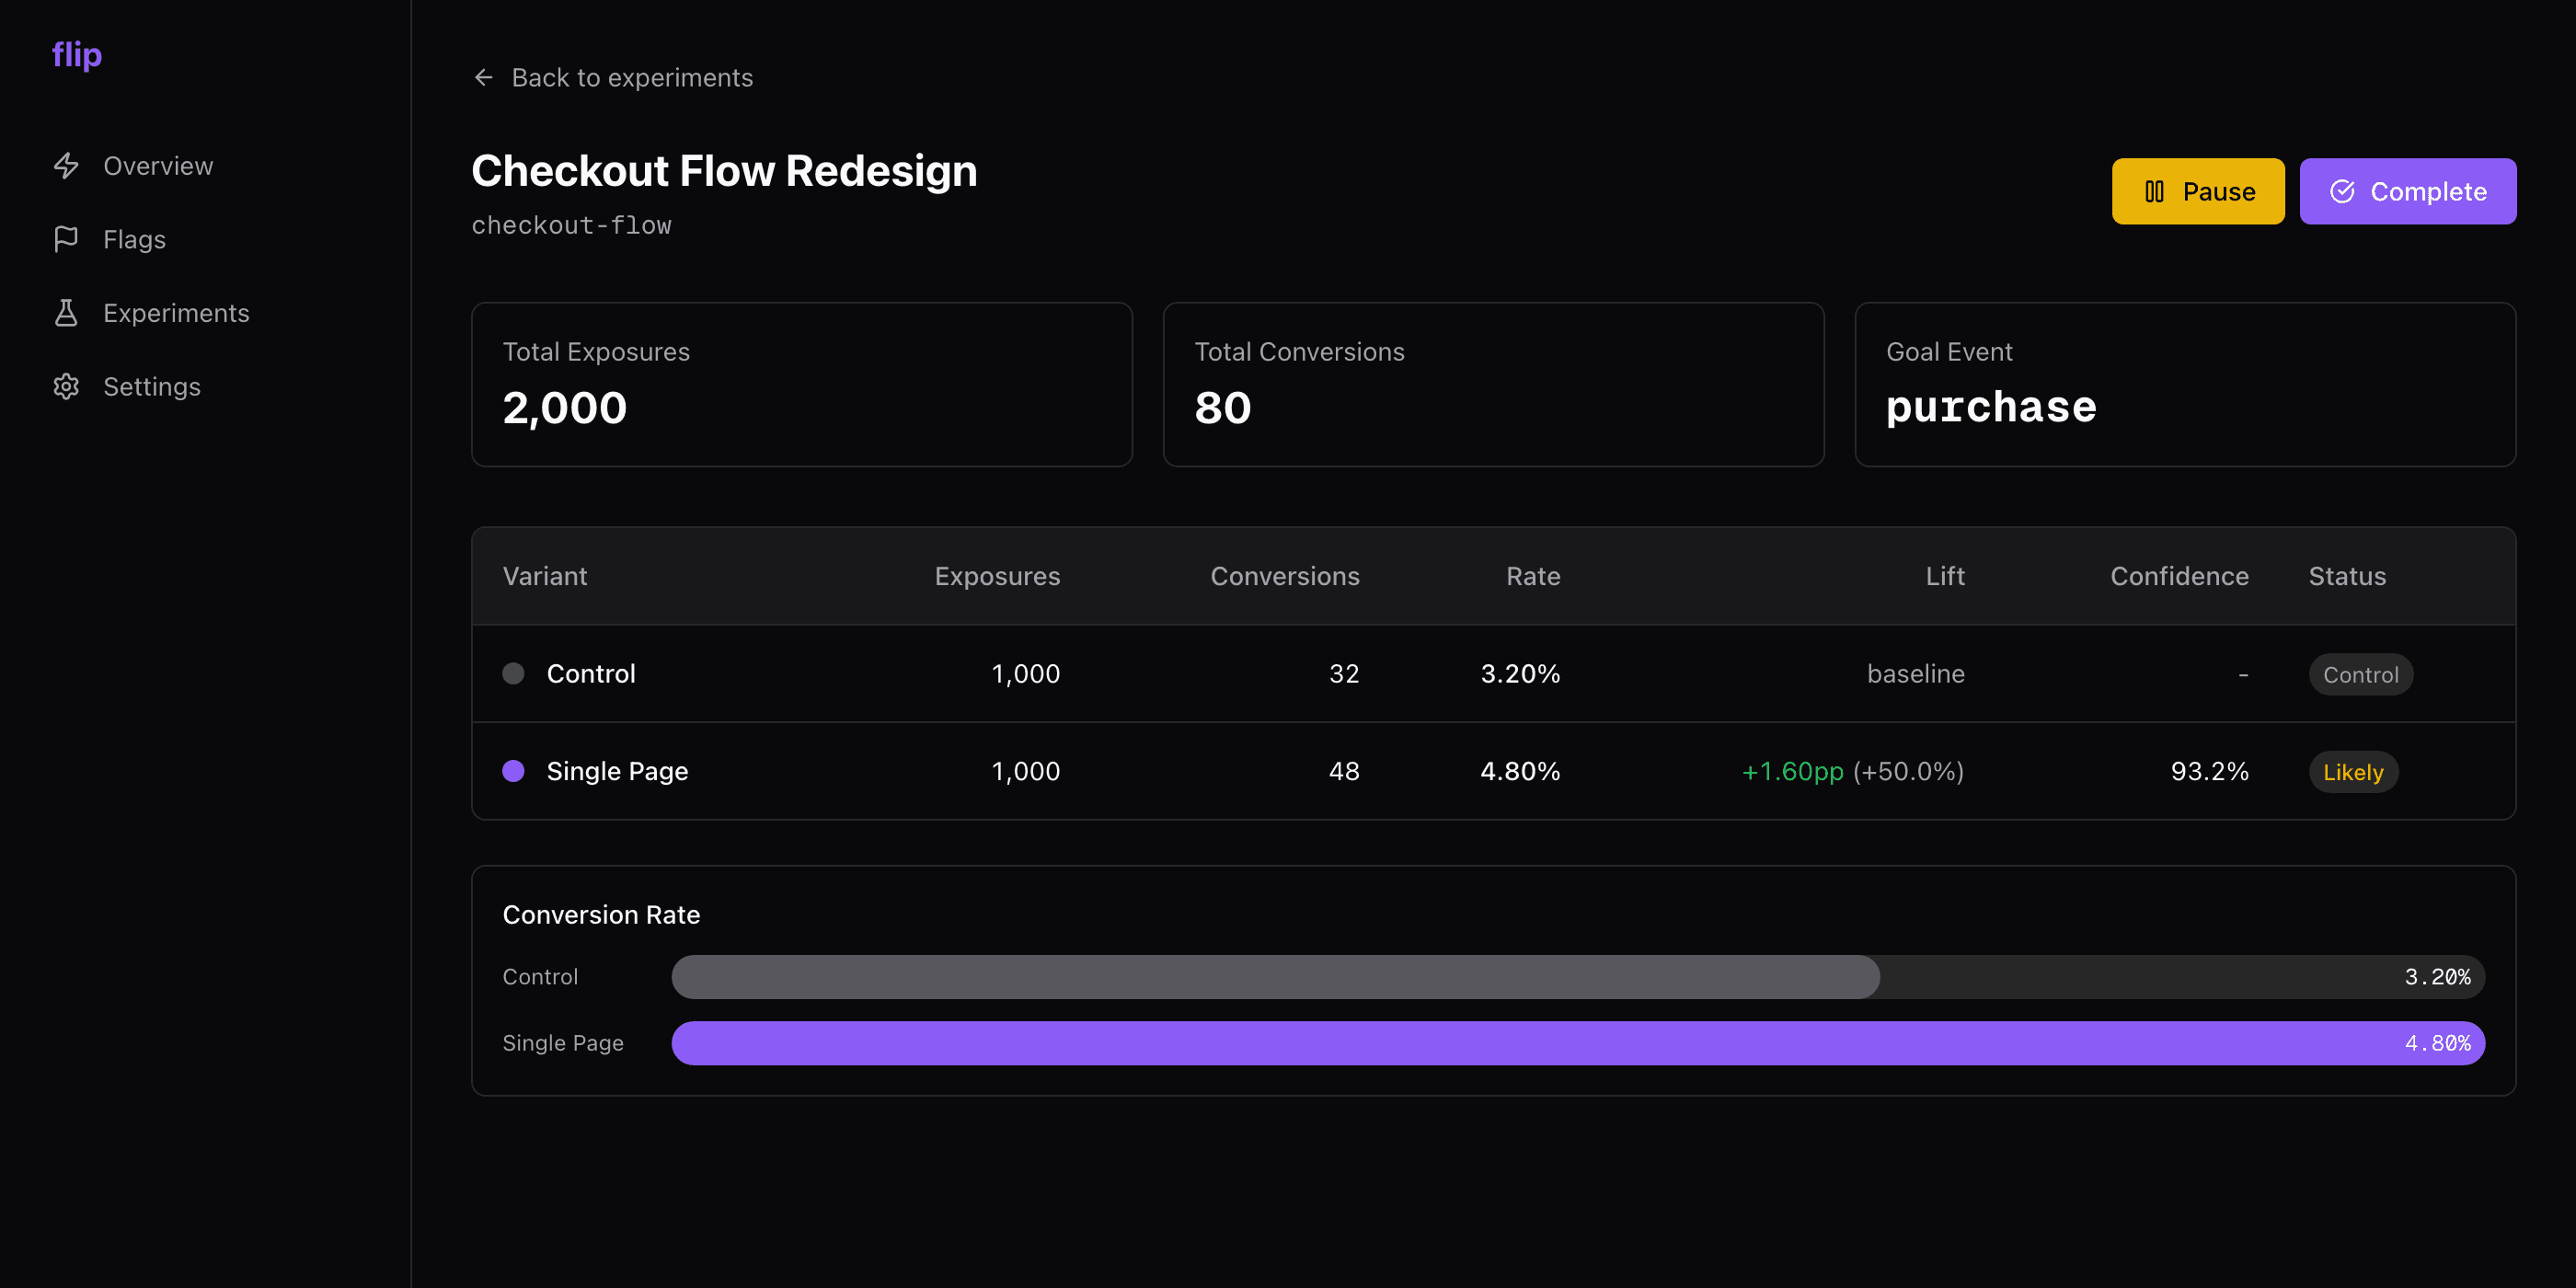Click the gray Control variant dot

pos(513,674)
